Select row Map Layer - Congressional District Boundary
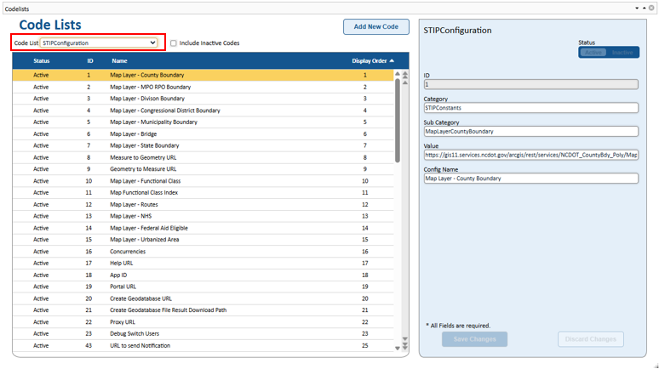 pyautogui.click(x=203, y=111)
